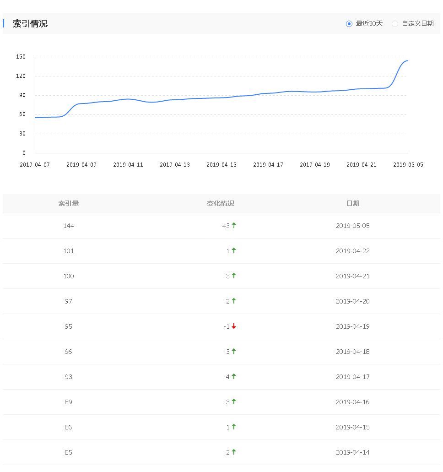Image resolution: width=443 pixels, height=472 pixels.
Task: Click the date 2019-04-22 in the table
Action: (x=353, y=251)
